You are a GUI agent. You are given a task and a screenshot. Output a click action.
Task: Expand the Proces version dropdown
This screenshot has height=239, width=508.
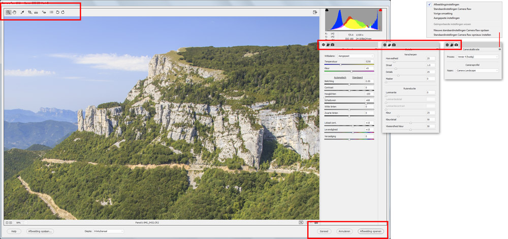coord(478,57)
